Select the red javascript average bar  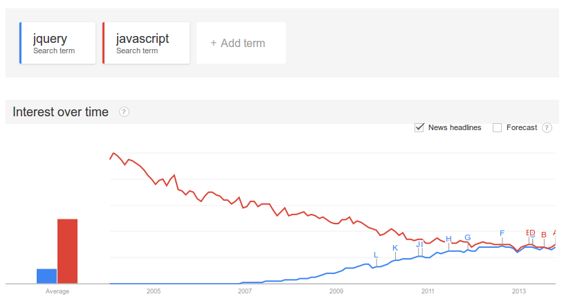coord(68,251)
